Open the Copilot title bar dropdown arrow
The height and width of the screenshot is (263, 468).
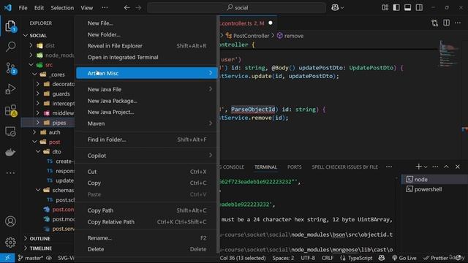point(342,8)
